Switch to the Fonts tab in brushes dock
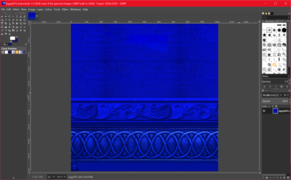The height and width of the screenshot is (180, 291). click(269, 13)
